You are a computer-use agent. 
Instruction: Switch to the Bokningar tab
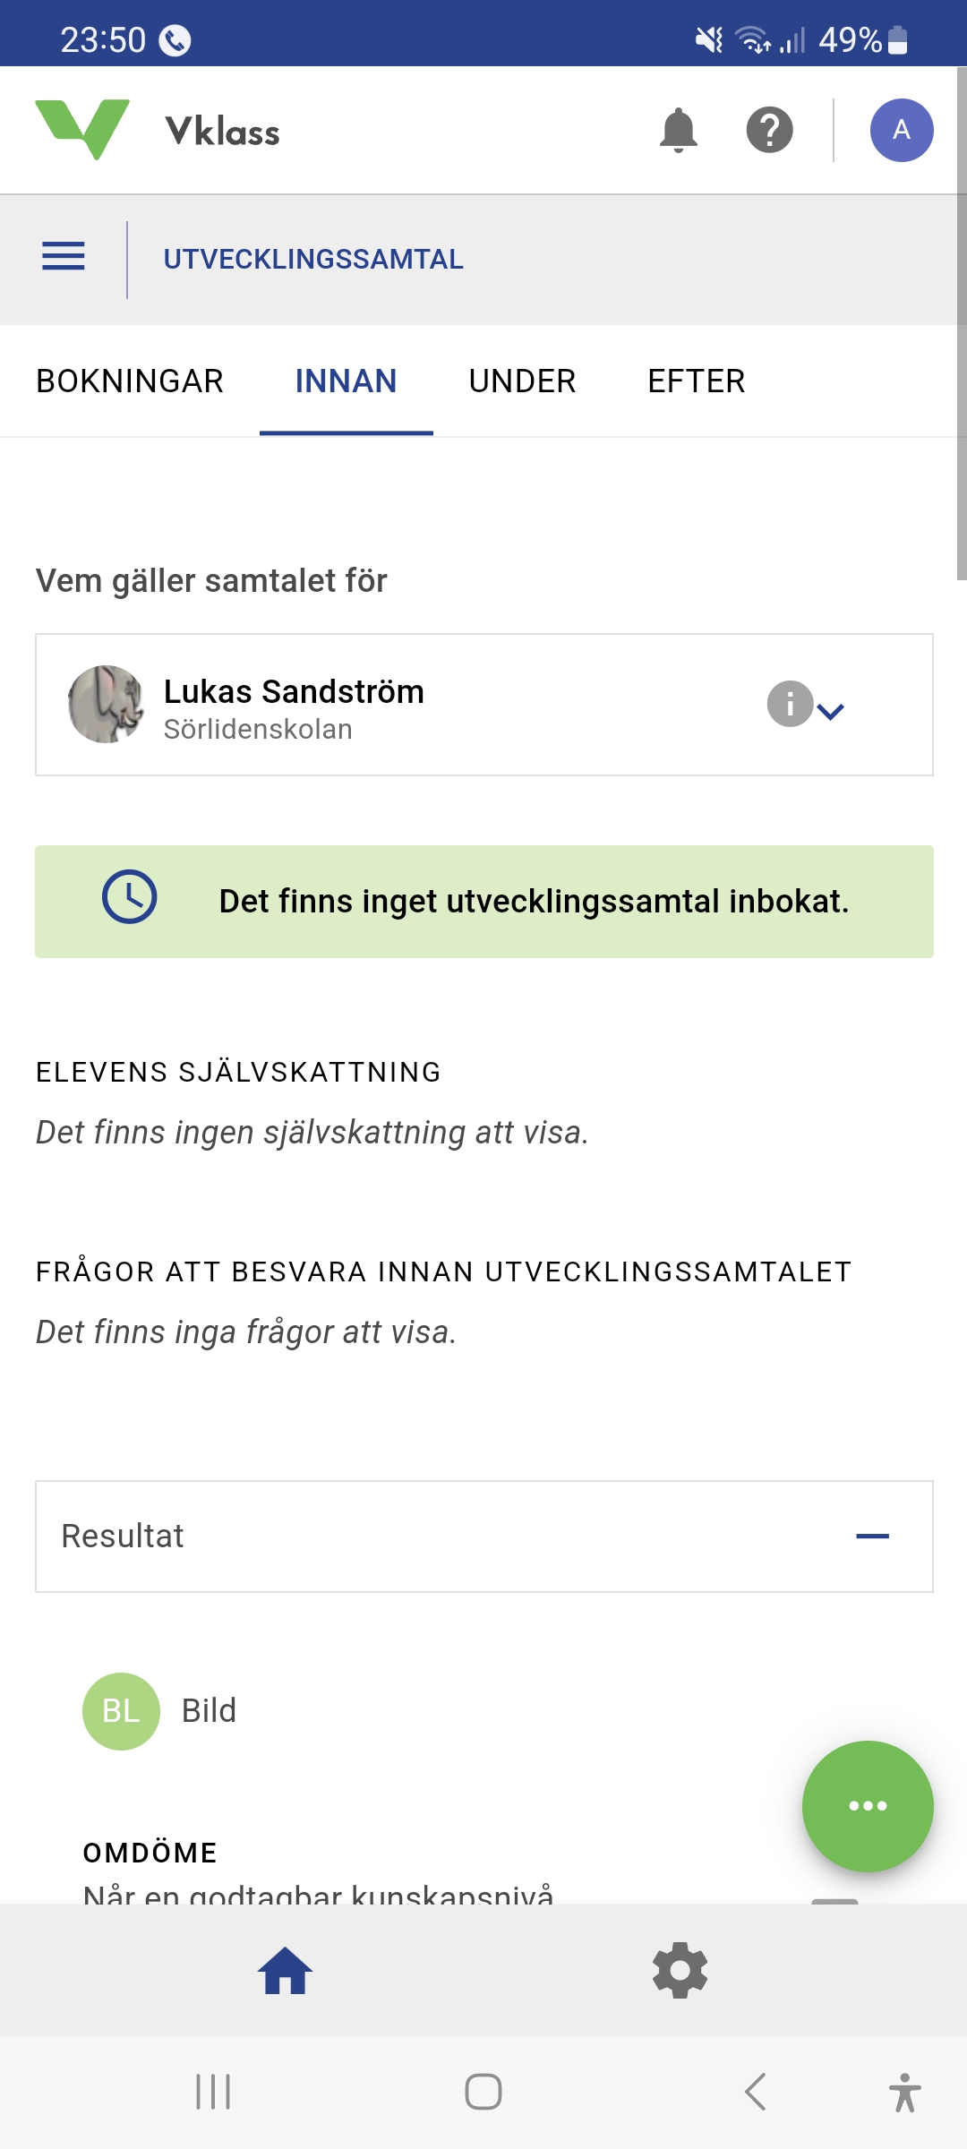[x=130, y=381]
